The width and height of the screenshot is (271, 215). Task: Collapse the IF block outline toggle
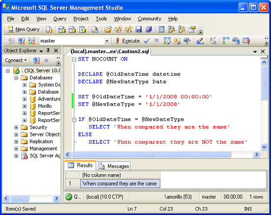[74, 120]
